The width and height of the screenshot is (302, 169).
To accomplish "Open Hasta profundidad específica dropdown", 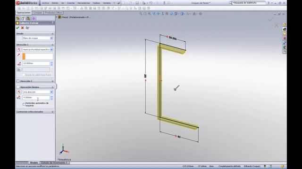I will pyautogui.click(x=51, y=49).
